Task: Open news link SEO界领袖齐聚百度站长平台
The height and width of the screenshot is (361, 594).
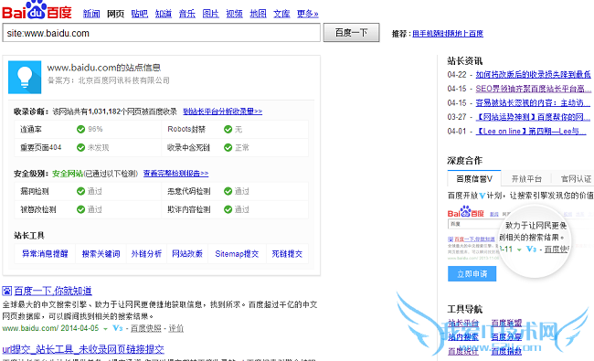Action: [x=533, y=89]
